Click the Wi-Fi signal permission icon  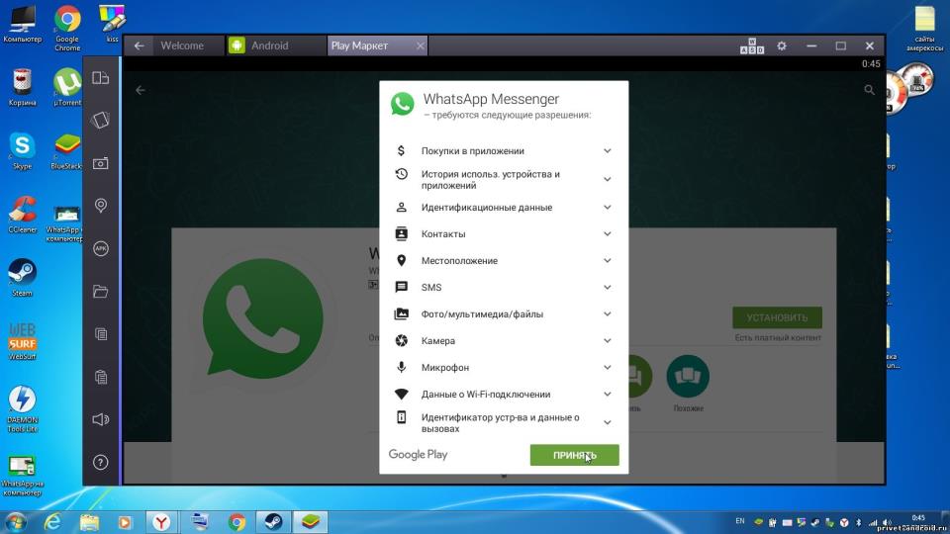click(x=401, y=394)
